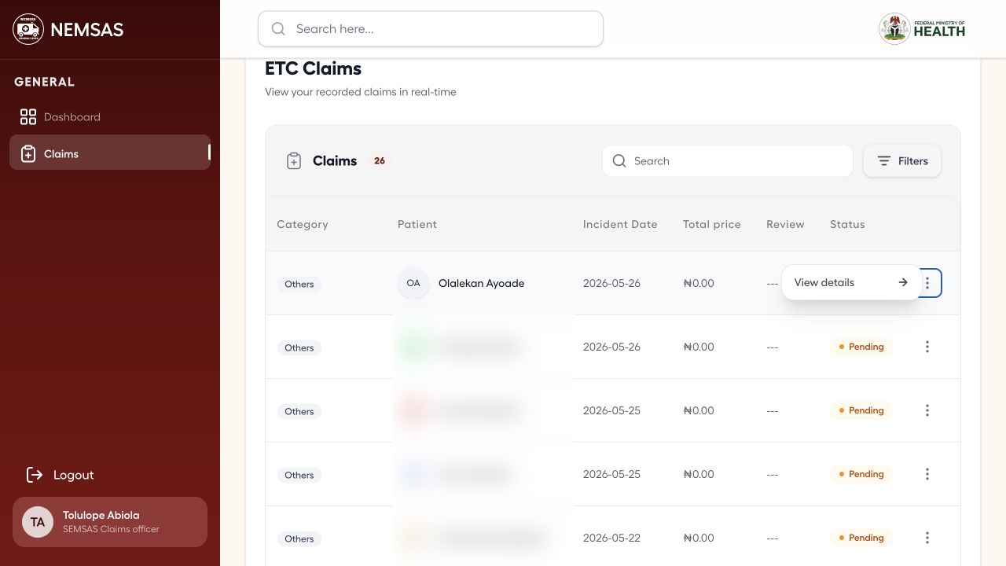This screenshot has width=1006, height=566.
Task: Open the three-dot menu for Olalekan Ayoade
Action: click(x=927, y=283)
